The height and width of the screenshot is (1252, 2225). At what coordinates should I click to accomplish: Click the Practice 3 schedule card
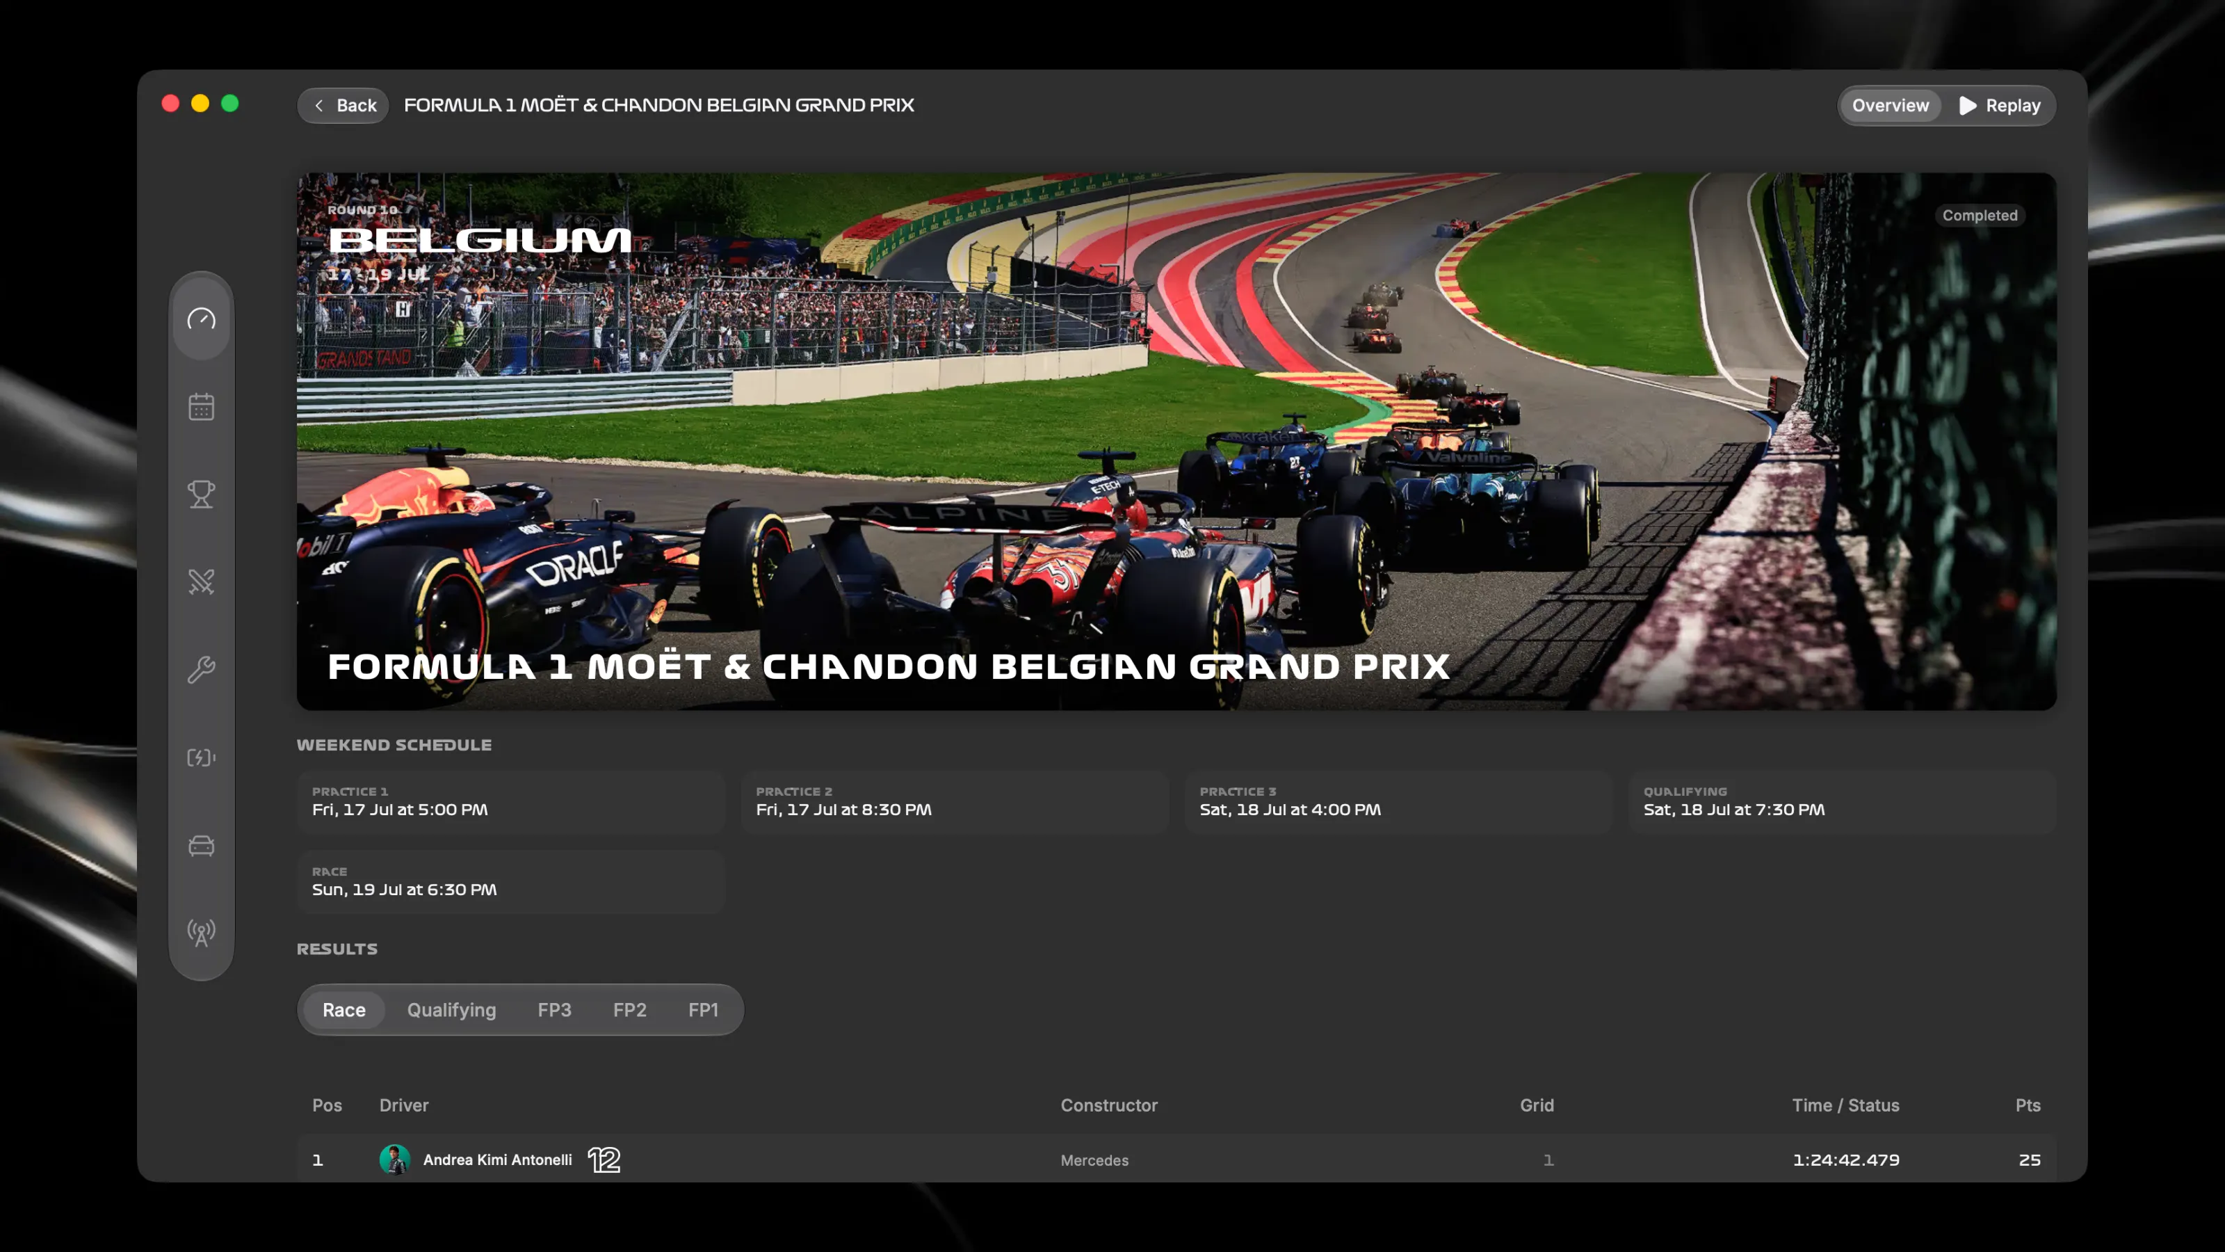(1398, 802)
